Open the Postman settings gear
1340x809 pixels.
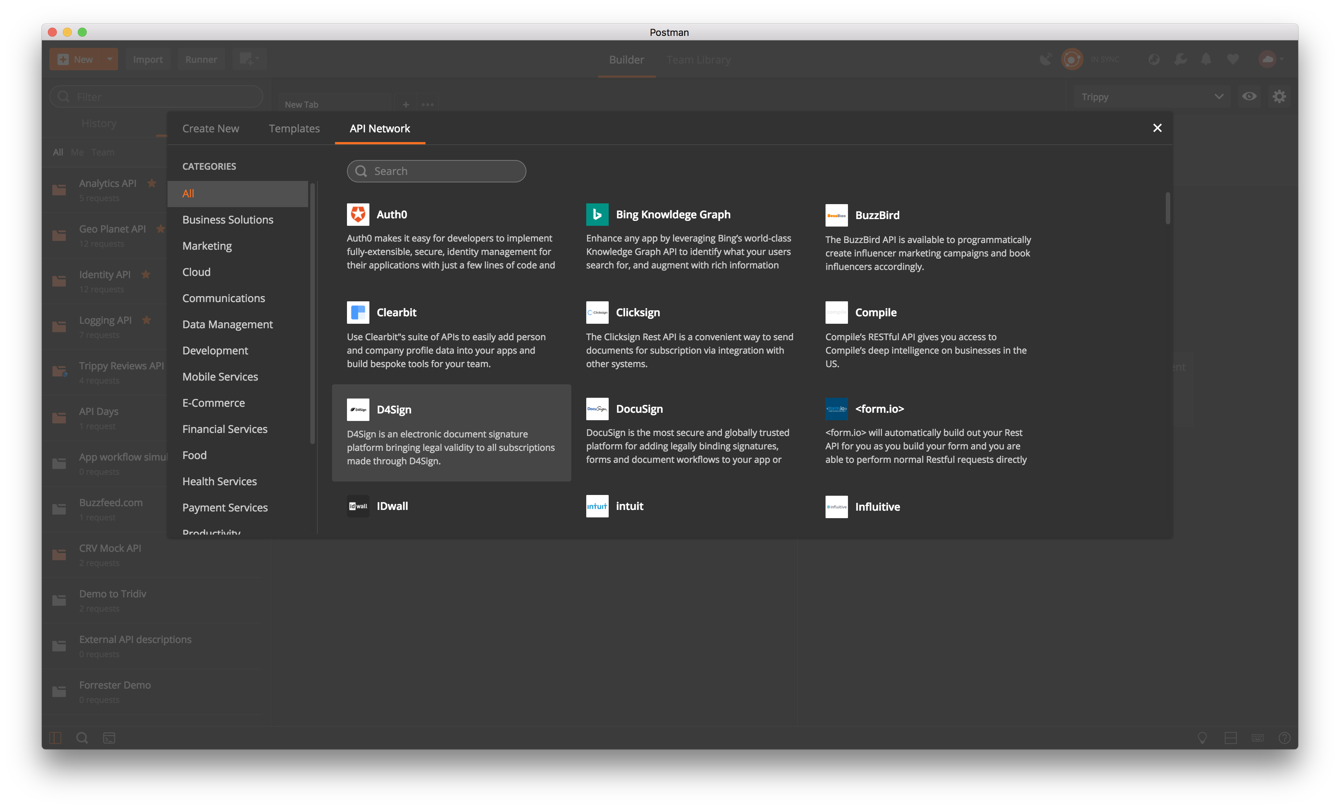pyautogui.click(x=1280, y=96)
